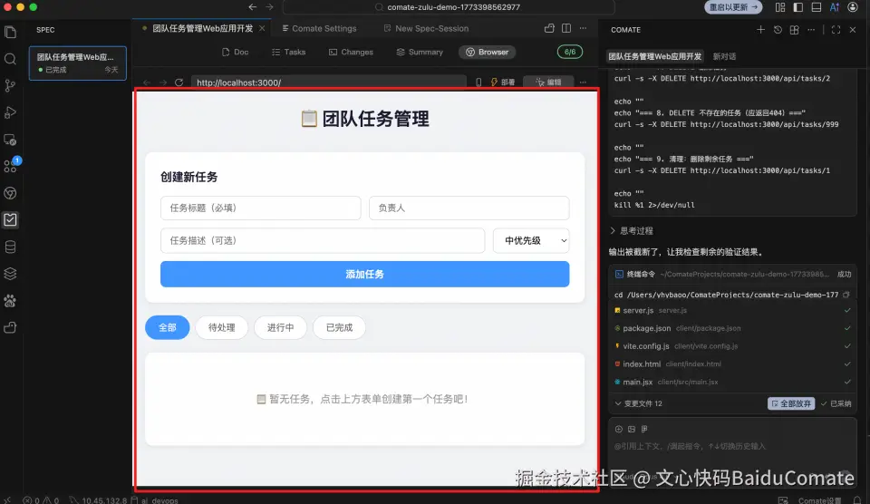Open package.json in changed files list
Image resolution: width=870 pixels, height=504 pixels.
[x=732, y=328]
